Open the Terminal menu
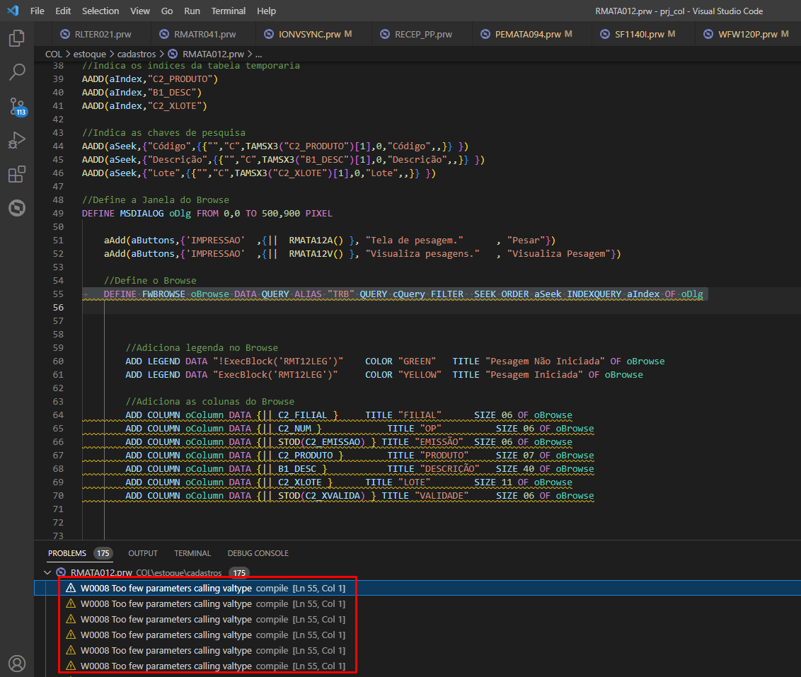Screen dimensions: 801x677 [x=228, y=11]
